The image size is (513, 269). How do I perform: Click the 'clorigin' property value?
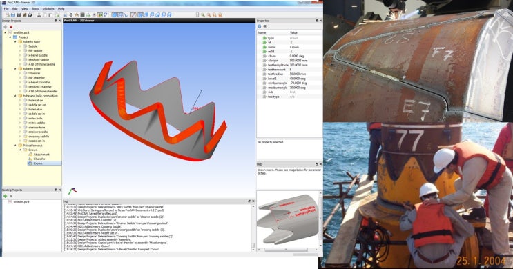[299, 61]
